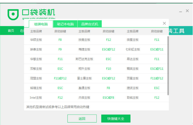
Task: Click F9 hotkey beside 映泰主板
Action: click(60, 49)
